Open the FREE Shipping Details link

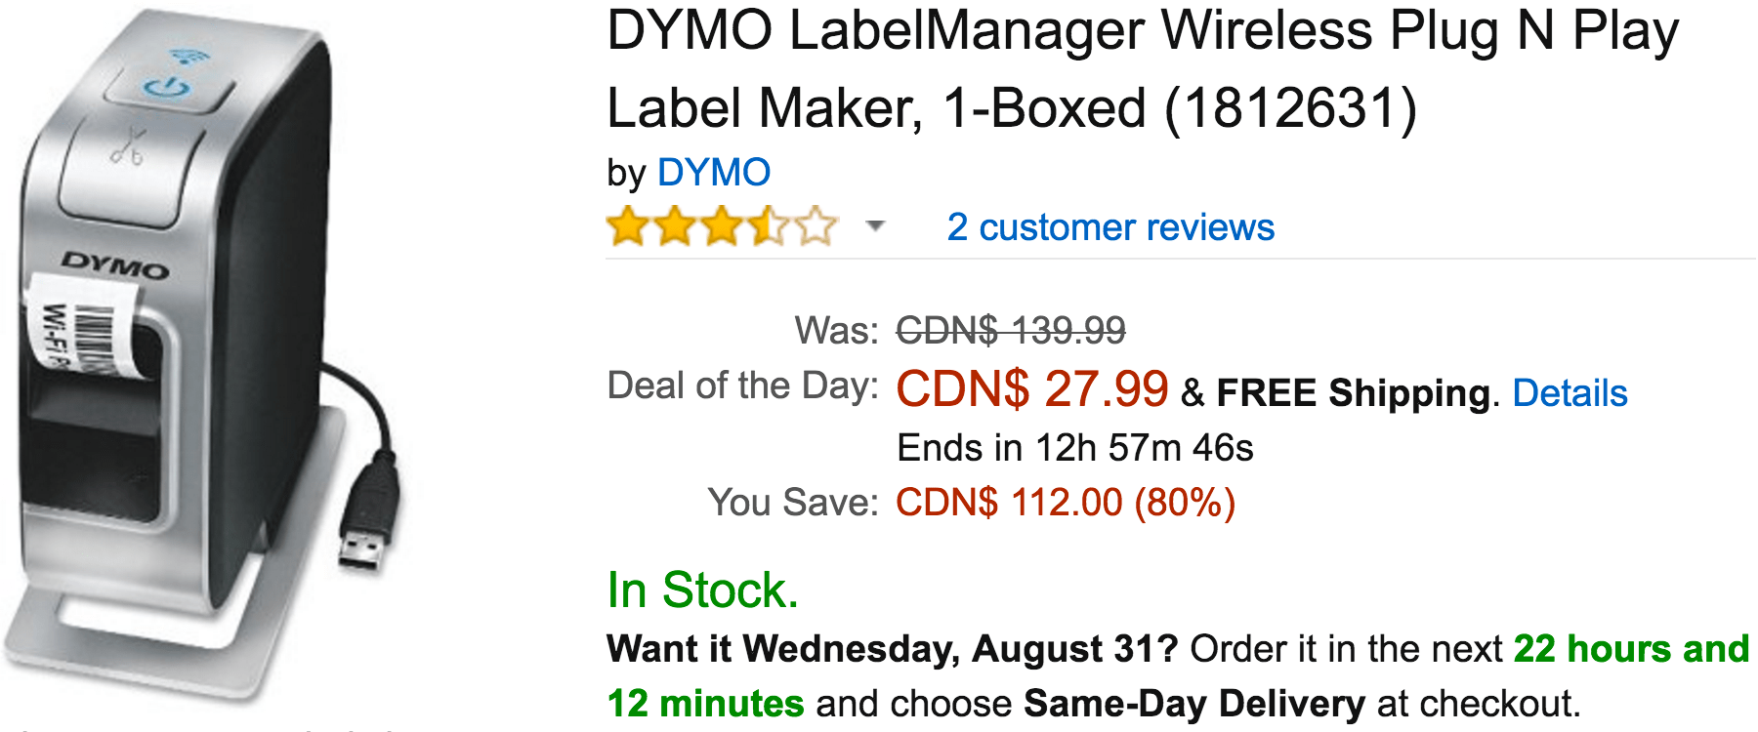(x=1570, y=393)
